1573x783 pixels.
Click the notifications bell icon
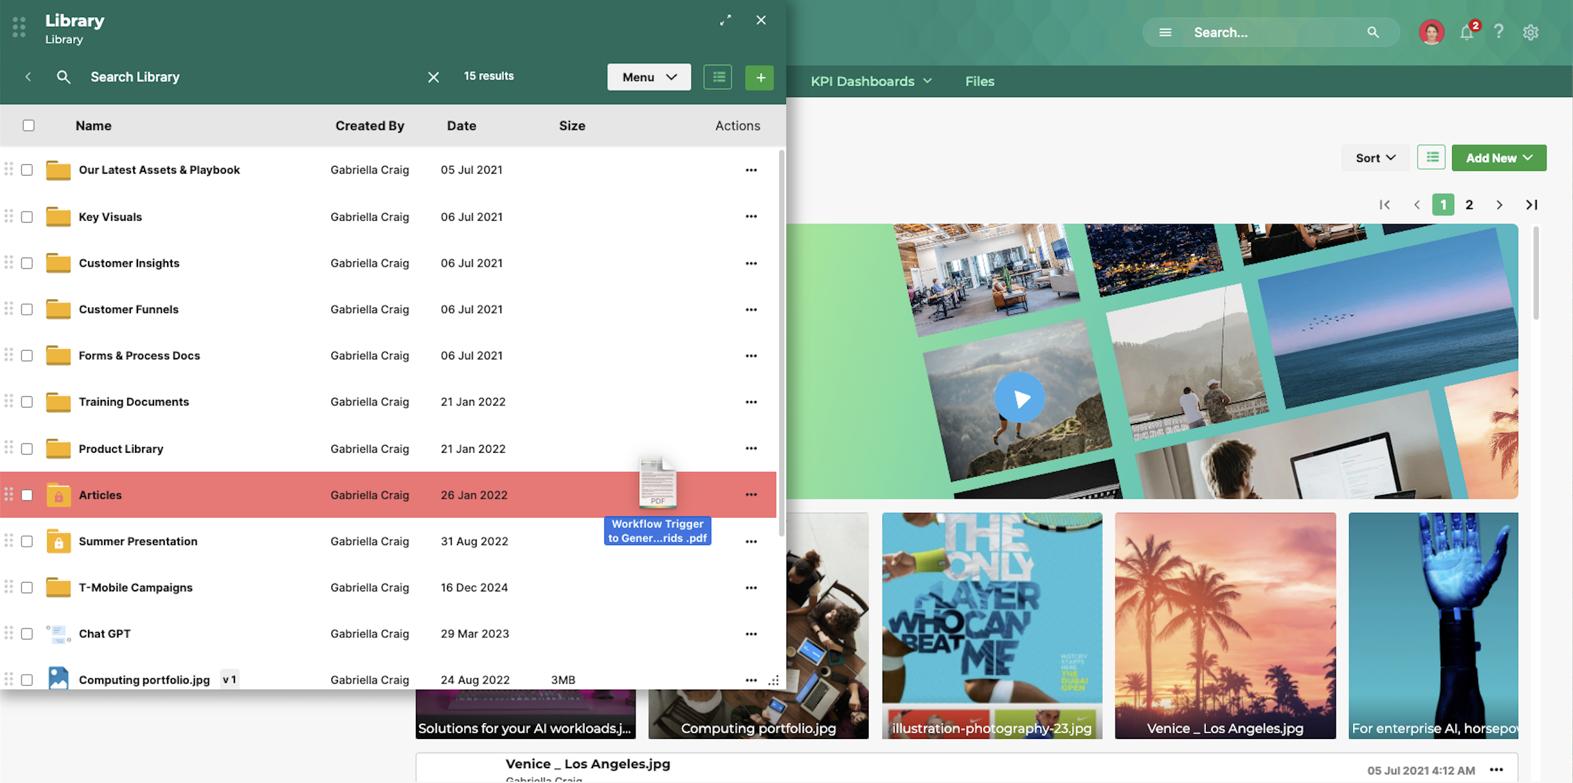coord(1466,32)
